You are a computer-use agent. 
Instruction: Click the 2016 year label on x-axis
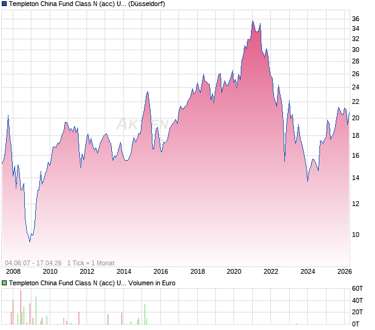[161, 271]
